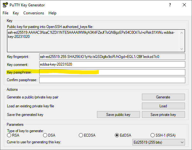Select the ECDSA key type
Image resolution: width=192 pixels, height=150 pixels.
81,135
